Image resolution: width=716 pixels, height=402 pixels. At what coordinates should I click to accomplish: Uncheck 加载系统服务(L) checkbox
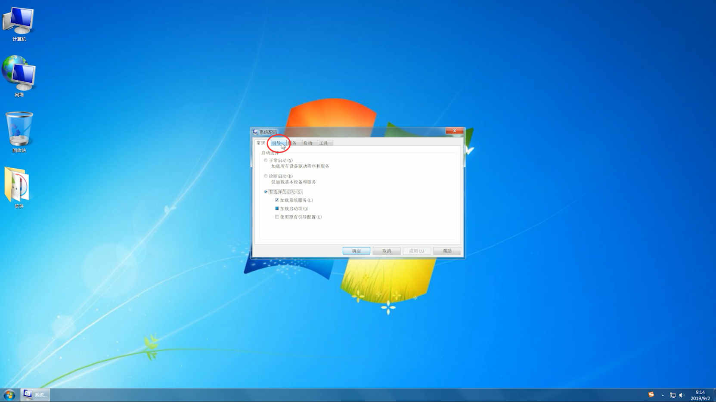pyautogui.click(x=277, y=200)
